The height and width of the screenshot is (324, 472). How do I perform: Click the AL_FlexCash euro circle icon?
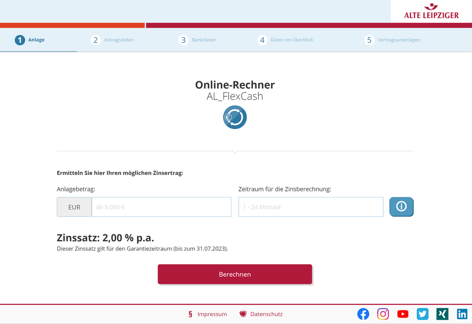click(x=235, y=117)
